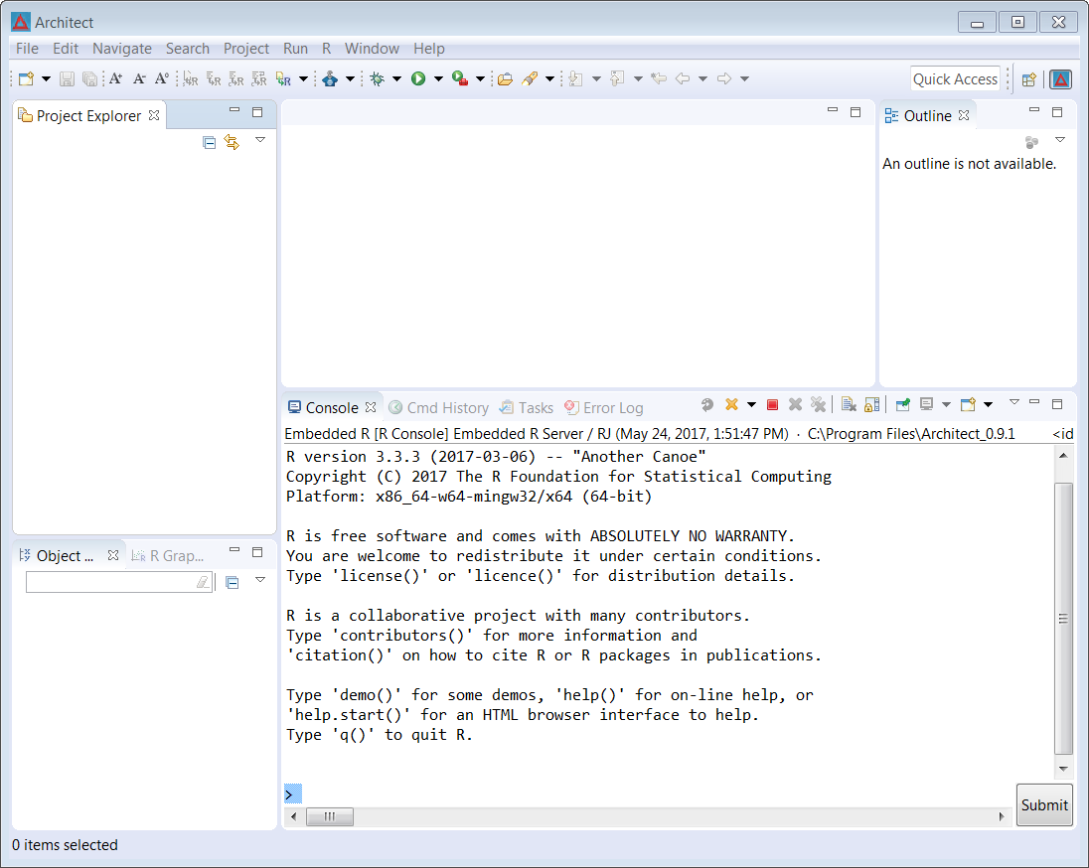Open the Debug dropdown arrow
Viewport: 1089px width, 868px height.
pos(397,78)
